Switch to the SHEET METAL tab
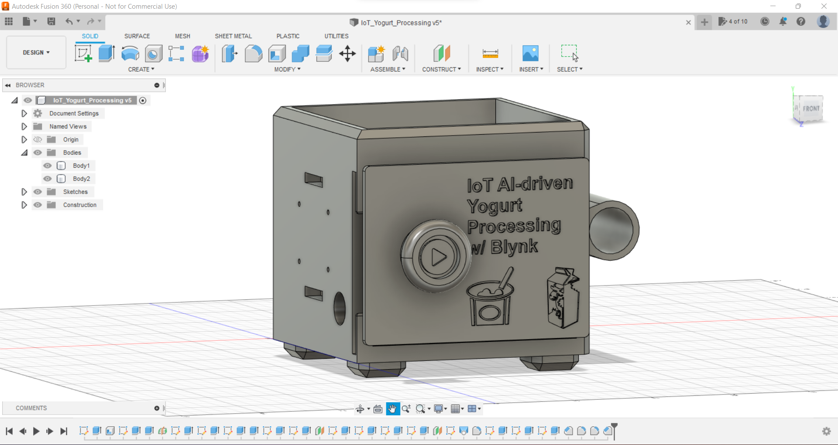Screen dimensions: 838x445 click(233, 36)
